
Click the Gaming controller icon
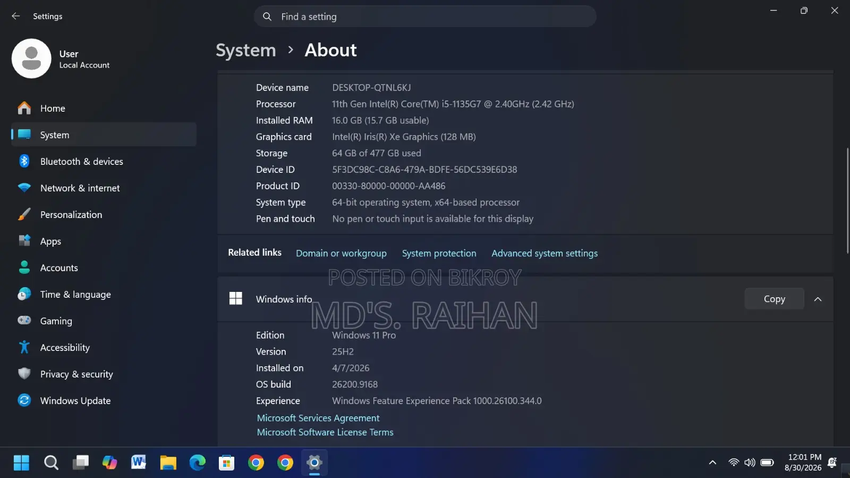(24, 321)
